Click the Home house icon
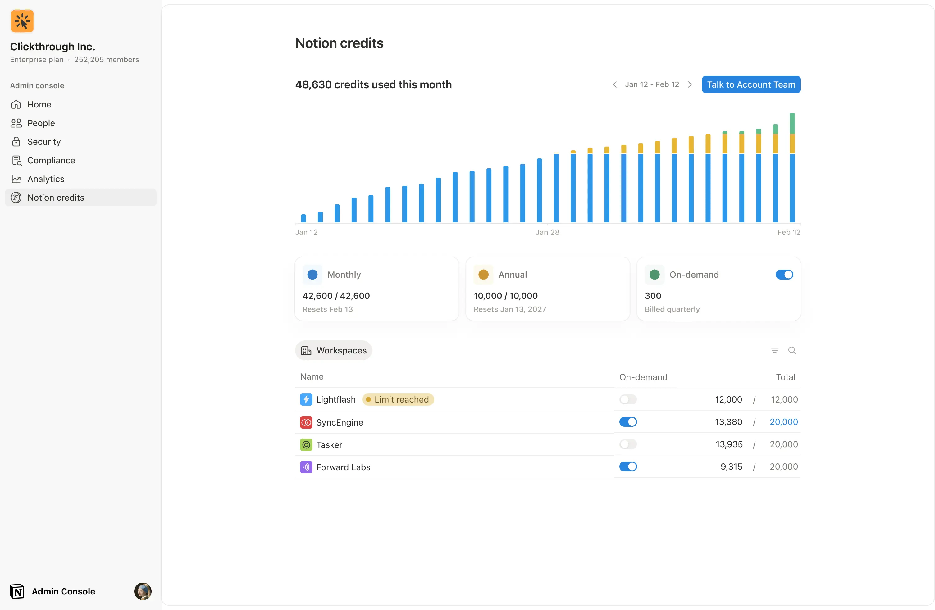This screenshot has width=935, height=610. [x=16, y=104]
